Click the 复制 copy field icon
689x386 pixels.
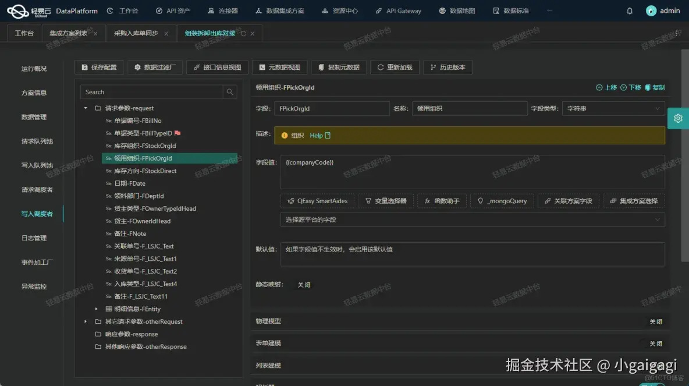coord(647,87)
